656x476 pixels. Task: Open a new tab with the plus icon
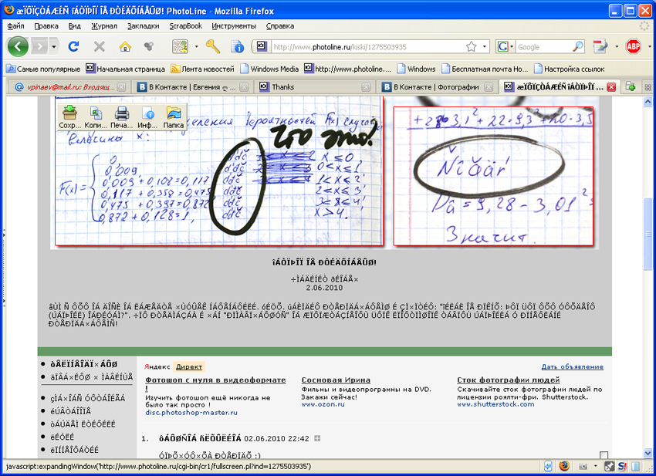point(631,87)
